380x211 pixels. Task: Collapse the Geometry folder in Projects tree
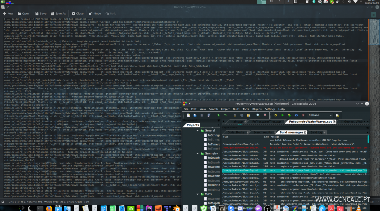(197, 154)
